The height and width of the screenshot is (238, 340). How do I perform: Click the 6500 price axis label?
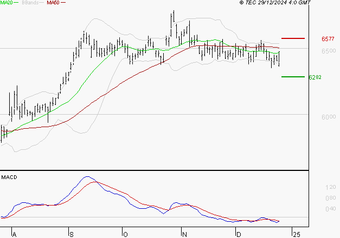pyautogui.click(x=329, y=51)
